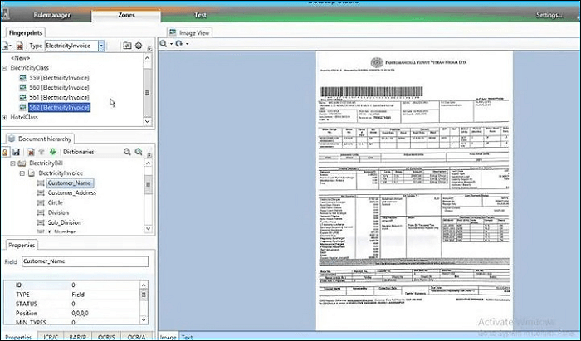Image resolution: width=581 pixels, height=341 pixels.
Task: Click the gear icon in Fingerprints toolbar
Action: click(x=139, y=46)
